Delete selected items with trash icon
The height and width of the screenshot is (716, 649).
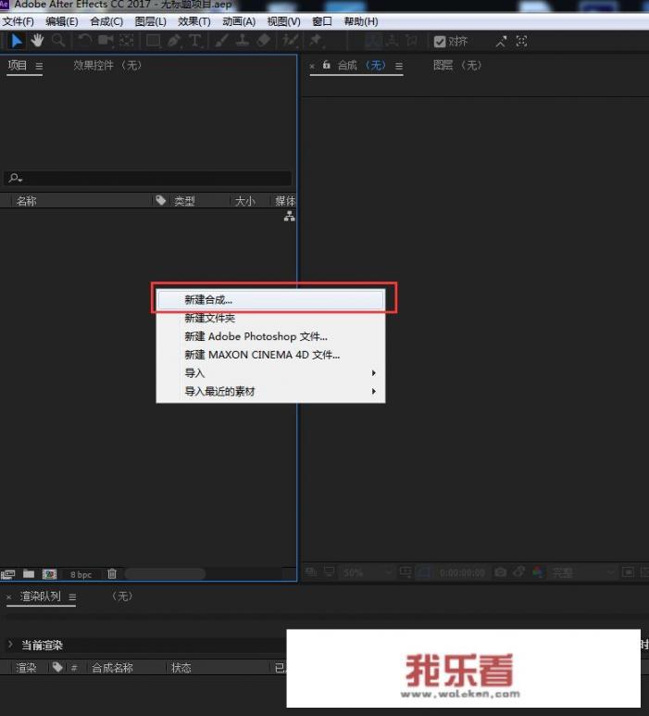[112, 573]
